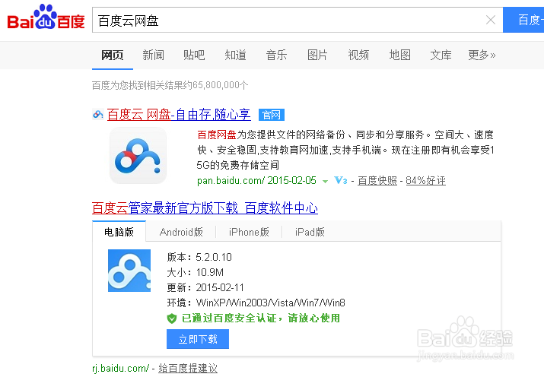This screenshot has height=374, width=544.
Task: Open the 音乐 tab
Action: click(276, 55)
